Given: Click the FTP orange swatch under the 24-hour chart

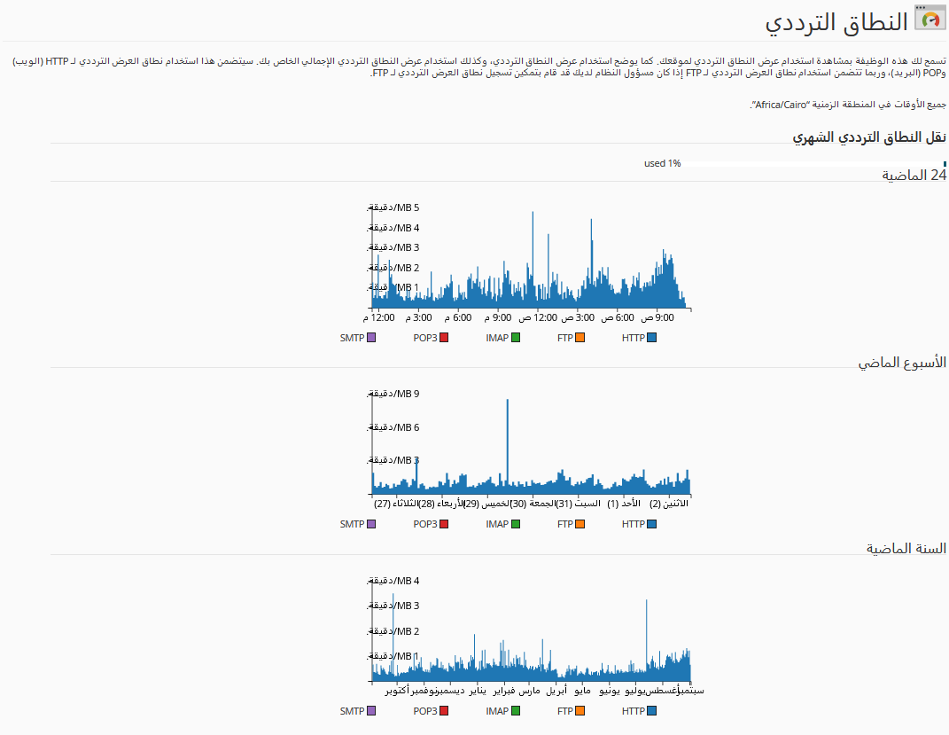Looking at the screenshot, I should pyautogui.click(x=580, y=338).
